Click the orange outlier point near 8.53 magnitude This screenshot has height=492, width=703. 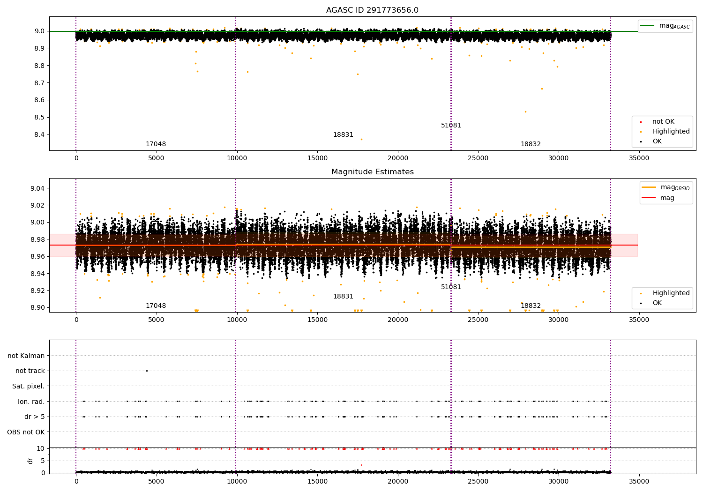525,112
